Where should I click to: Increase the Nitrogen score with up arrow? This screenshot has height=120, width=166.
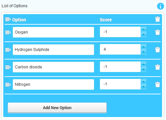143,82
